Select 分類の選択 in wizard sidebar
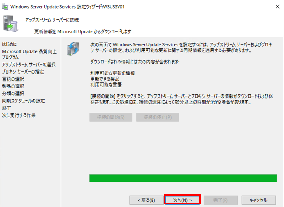284x207 pixels. [x=13, y=93]
